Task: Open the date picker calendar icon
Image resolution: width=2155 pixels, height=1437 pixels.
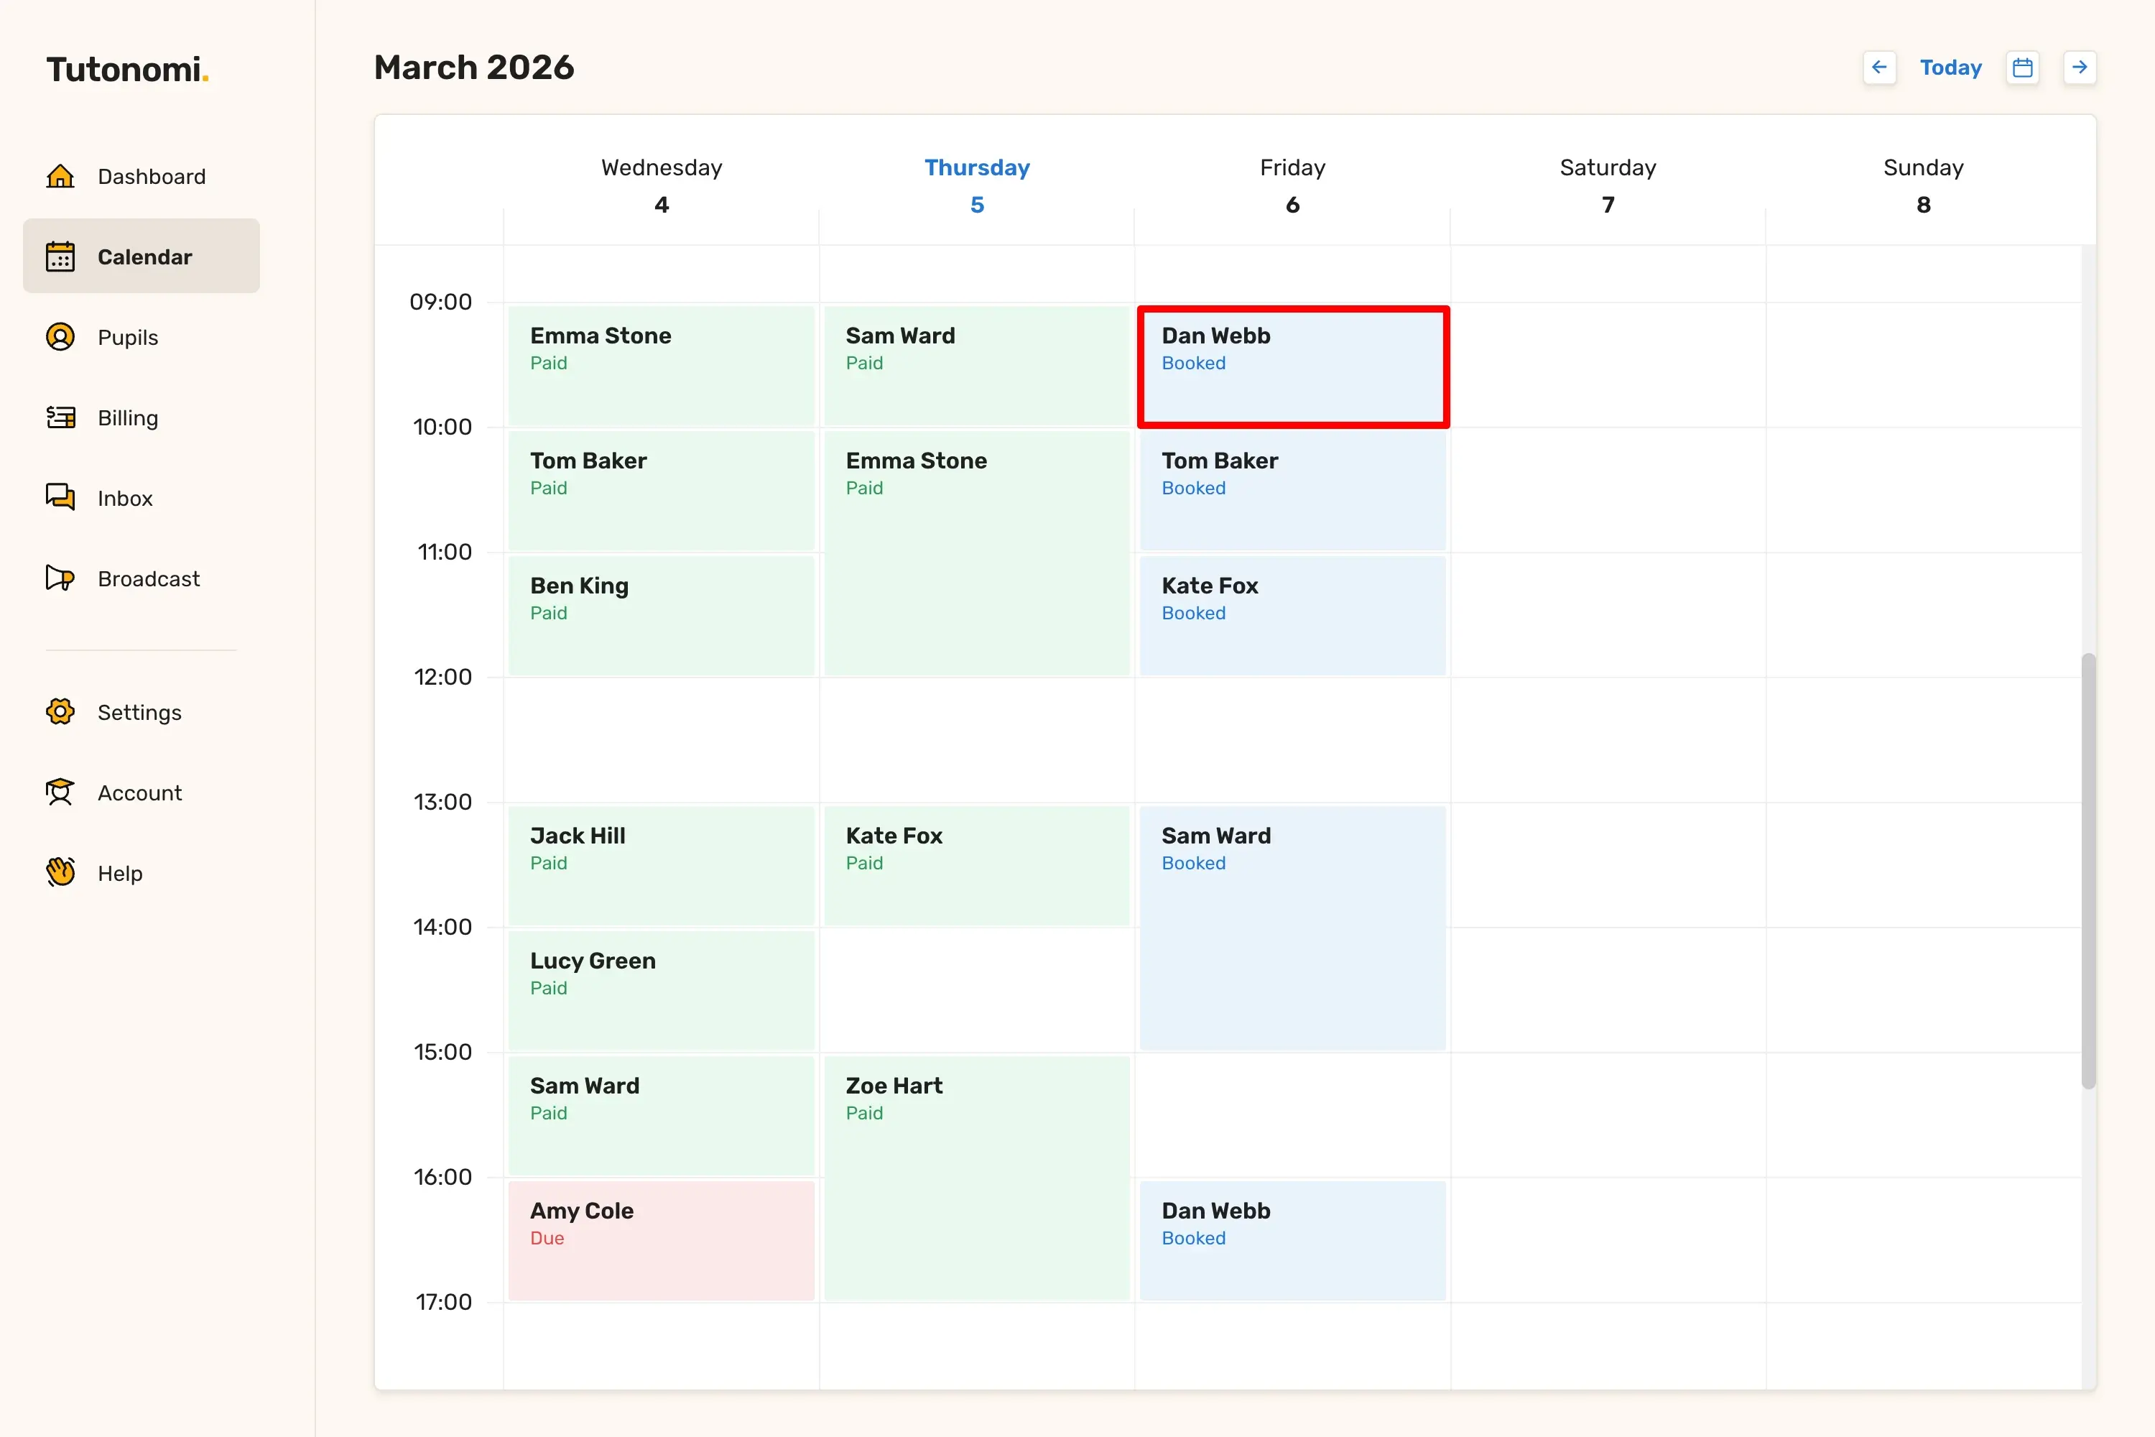Action: [2022, 68]
